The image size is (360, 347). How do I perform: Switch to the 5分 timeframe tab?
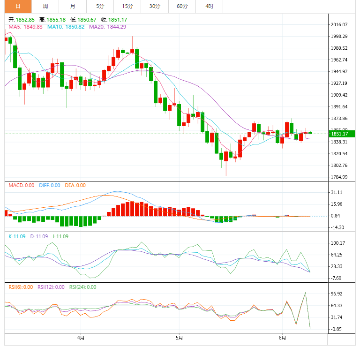(x=100, y=6)
